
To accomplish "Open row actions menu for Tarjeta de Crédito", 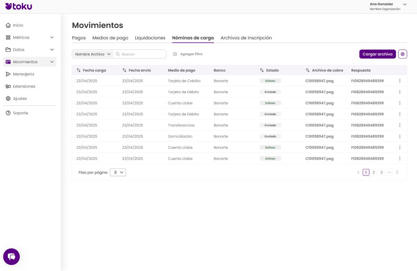I will [399, 81].
